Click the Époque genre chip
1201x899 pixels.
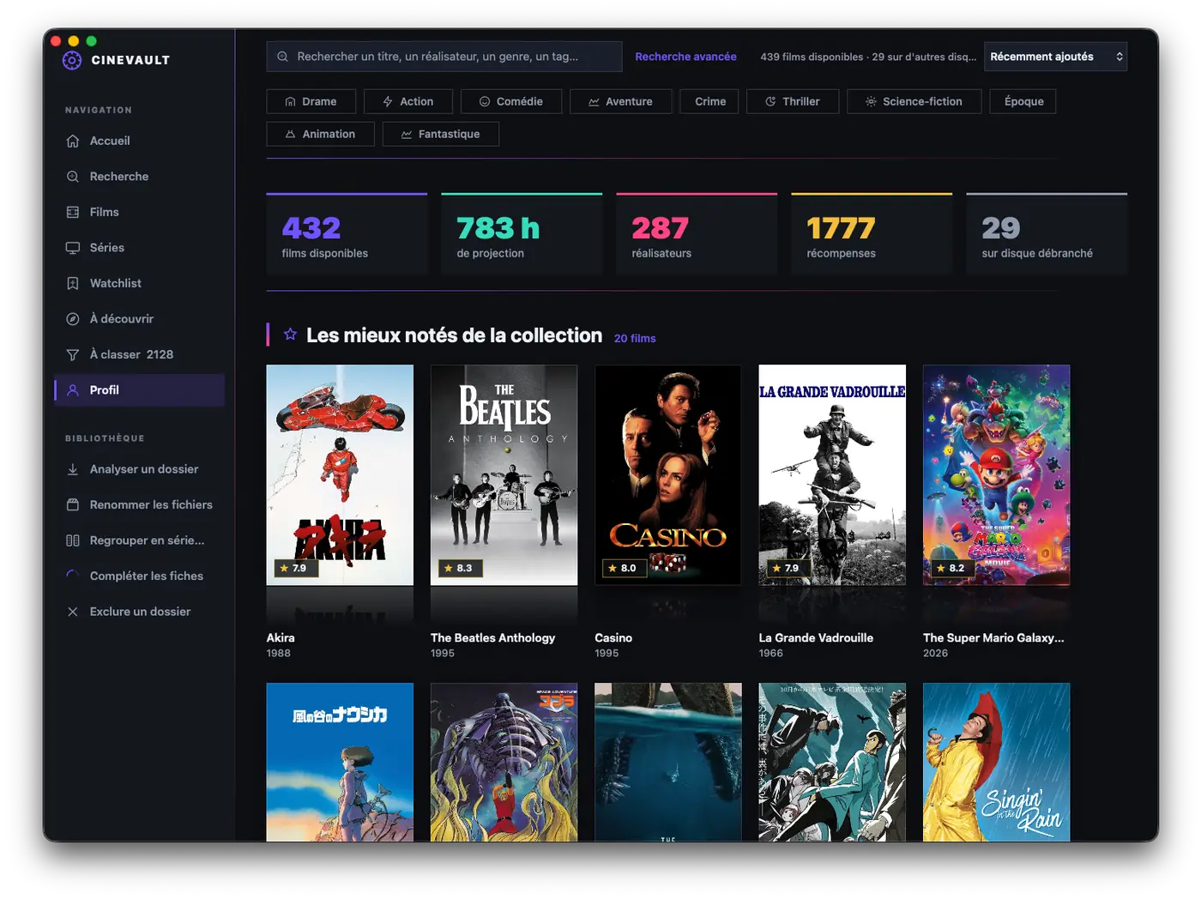[1023, 101]
